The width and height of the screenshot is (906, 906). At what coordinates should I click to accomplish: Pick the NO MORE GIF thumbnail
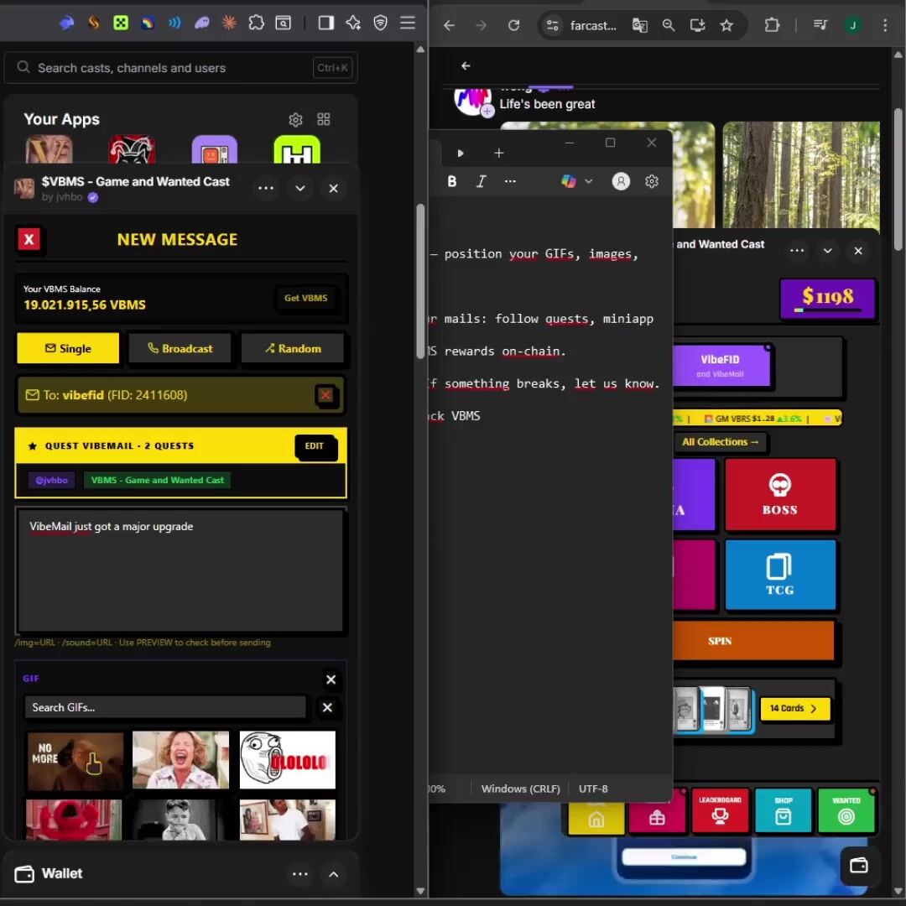click(75, 760)
